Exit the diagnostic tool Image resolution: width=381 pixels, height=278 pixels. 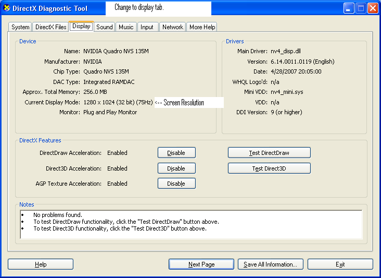pos(340,264)
